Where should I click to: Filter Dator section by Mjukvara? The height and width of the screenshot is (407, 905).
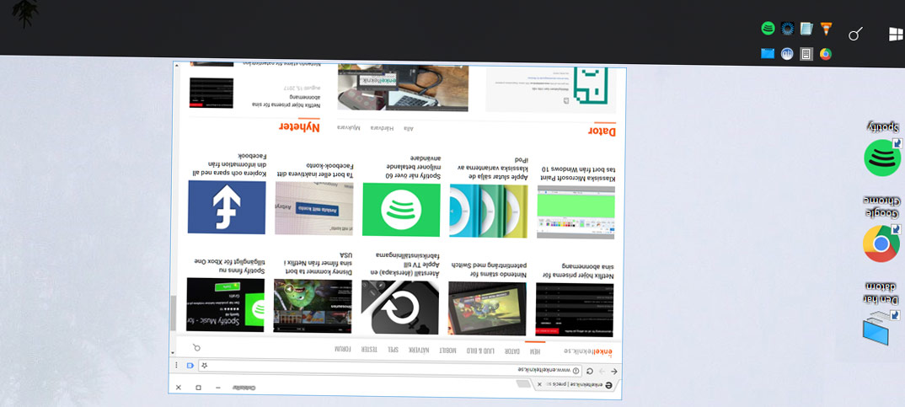click(349, 127)
